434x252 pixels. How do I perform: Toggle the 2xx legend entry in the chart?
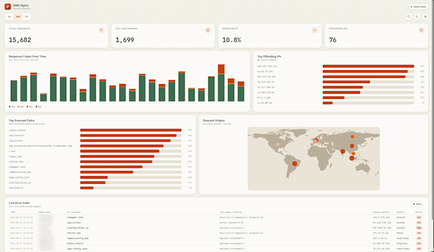click(12, 107)
